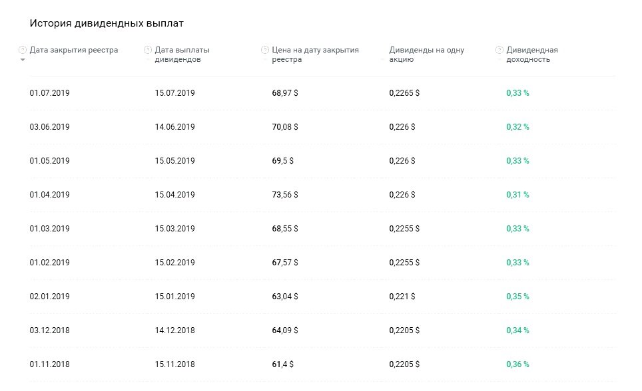Click the 0,221 $ dividend cell
Viewport: 642px width, 391px height.
point(402,297)
